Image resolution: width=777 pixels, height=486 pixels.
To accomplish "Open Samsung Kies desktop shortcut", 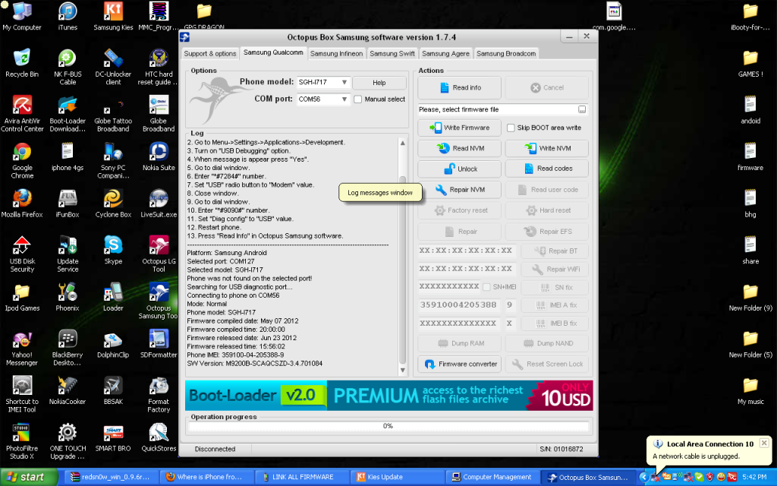I will [x=113, y=17].
